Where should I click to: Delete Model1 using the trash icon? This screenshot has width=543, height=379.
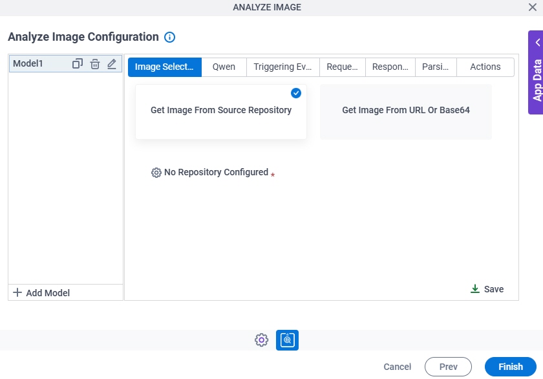click(x=95, y=64)
